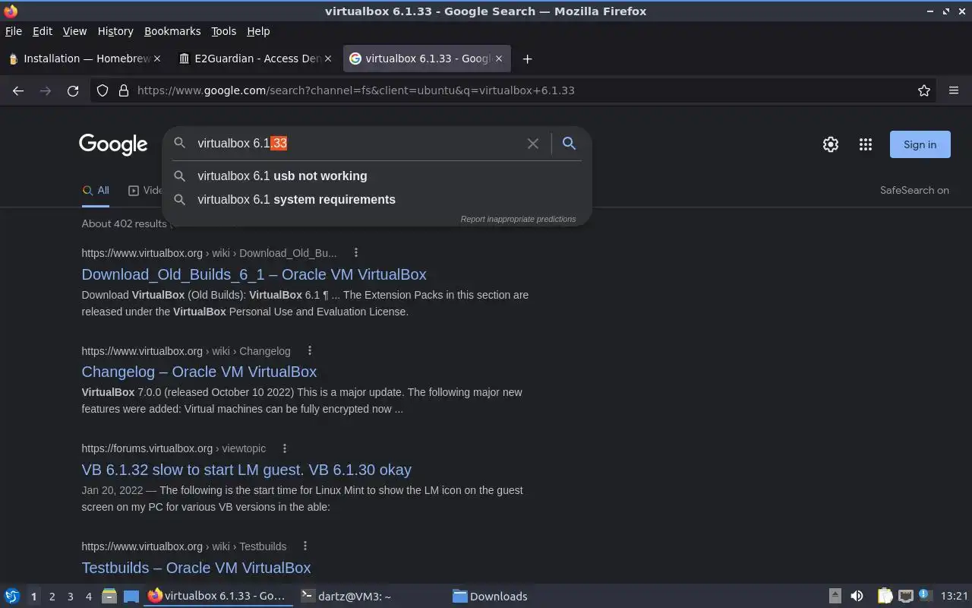Show site security lock information
The height and width of the screenshot is (608, 972).
point(124,90)
